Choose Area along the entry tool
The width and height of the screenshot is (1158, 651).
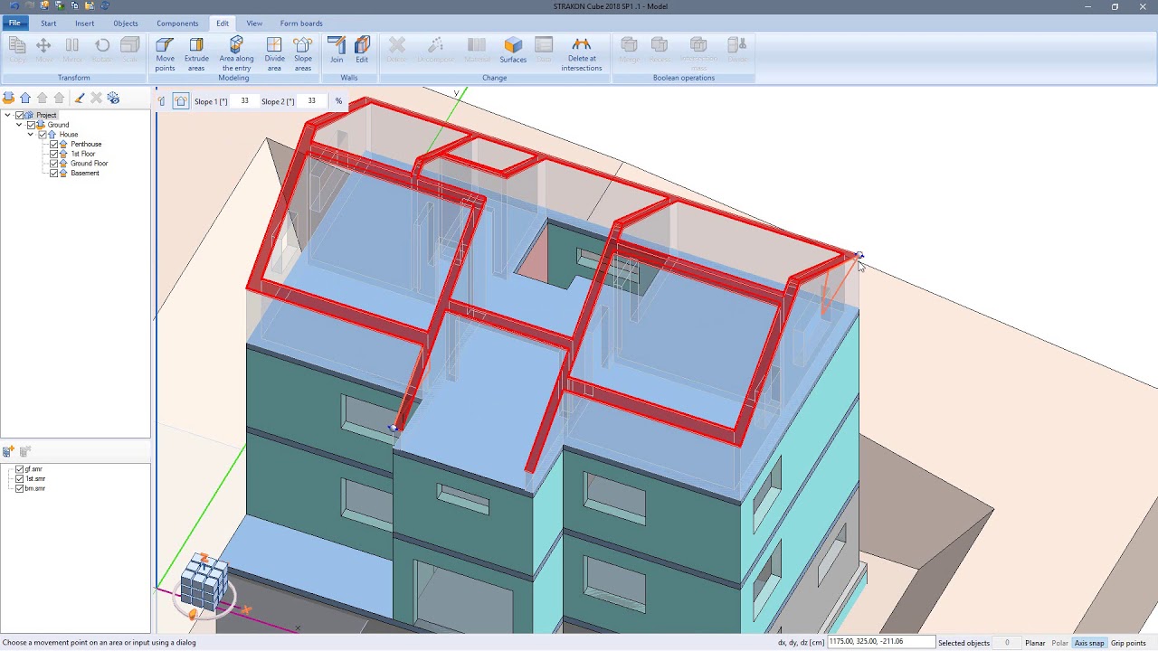click(x=236, y=54)
